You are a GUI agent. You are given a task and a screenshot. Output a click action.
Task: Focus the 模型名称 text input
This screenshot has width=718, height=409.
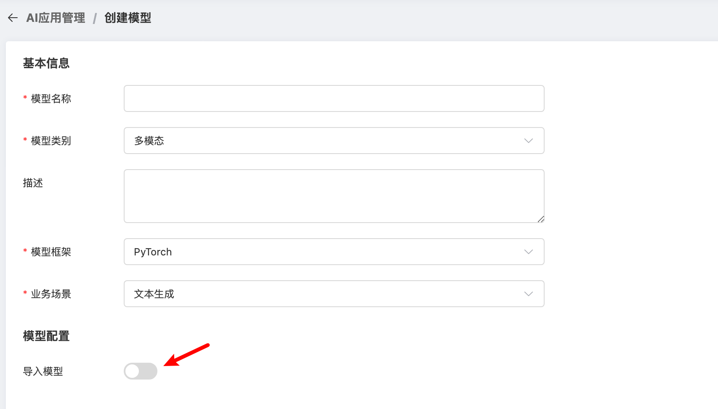pyautogui.click(x=334, y=98)
